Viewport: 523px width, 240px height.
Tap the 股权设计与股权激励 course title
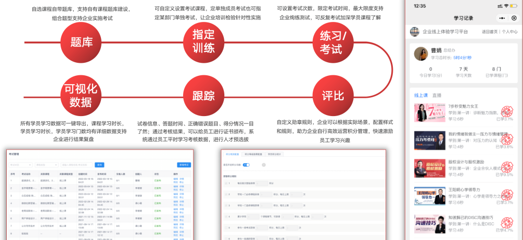click(x=467, y=162)
